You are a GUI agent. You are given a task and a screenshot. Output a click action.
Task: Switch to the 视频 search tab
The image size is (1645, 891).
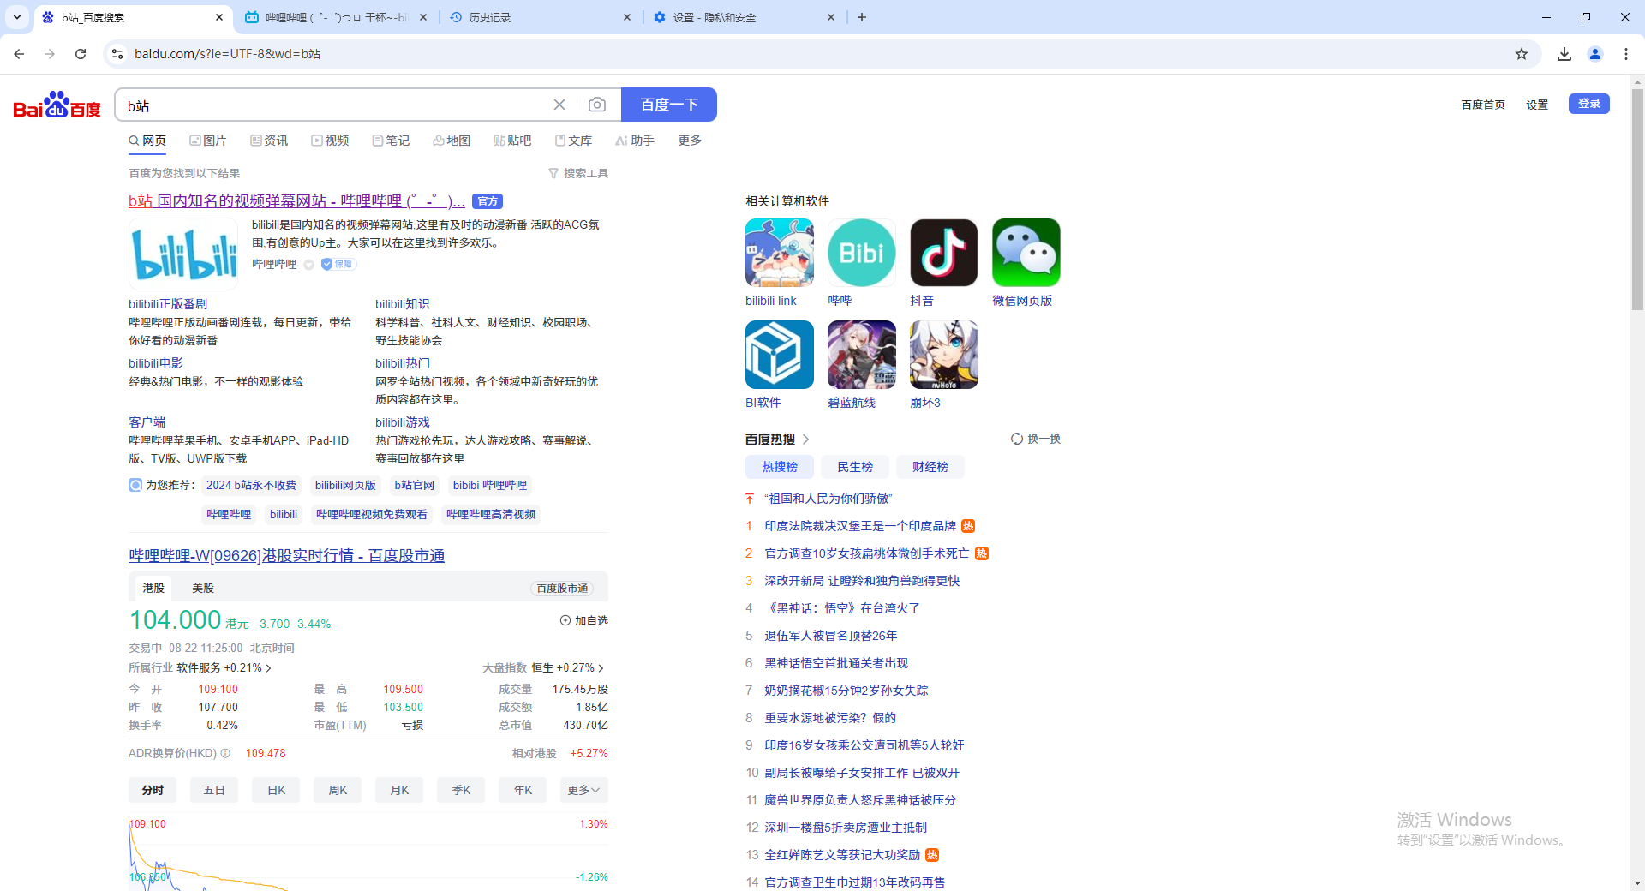(330, 141)
